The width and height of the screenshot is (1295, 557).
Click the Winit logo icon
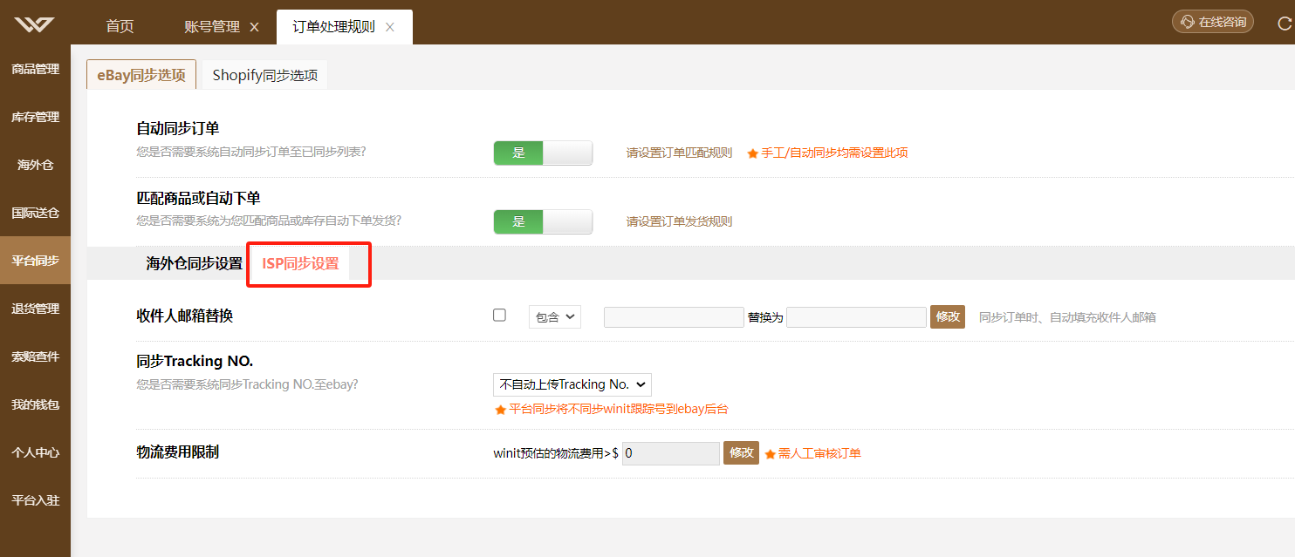click(34, 25)
